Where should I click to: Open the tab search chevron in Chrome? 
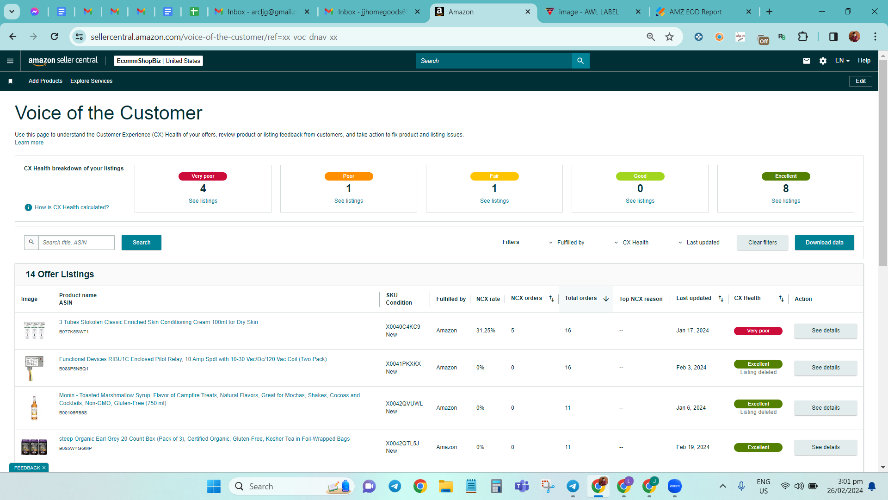[x=12, y=12]
